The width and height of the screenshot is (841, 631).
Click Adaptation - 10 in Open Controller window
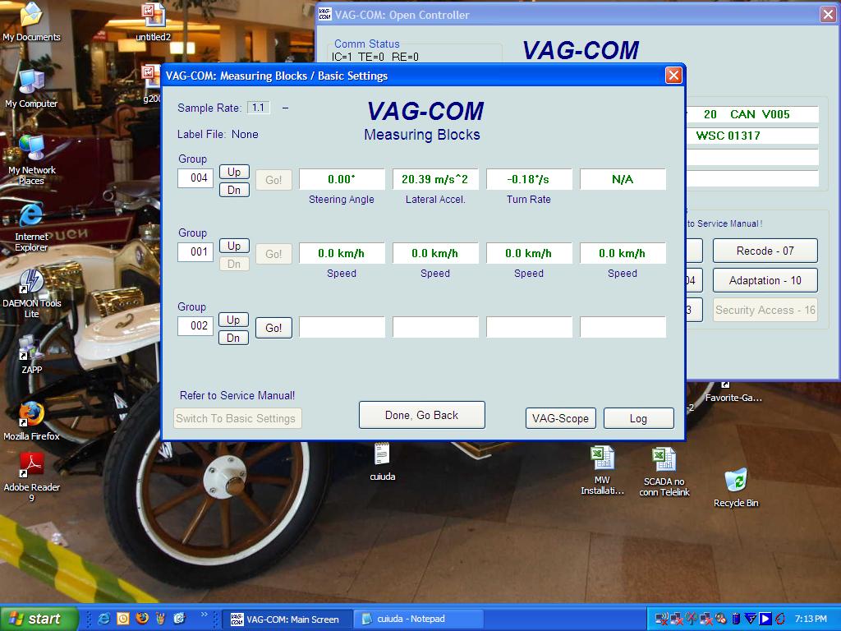[x=765, y=281]
